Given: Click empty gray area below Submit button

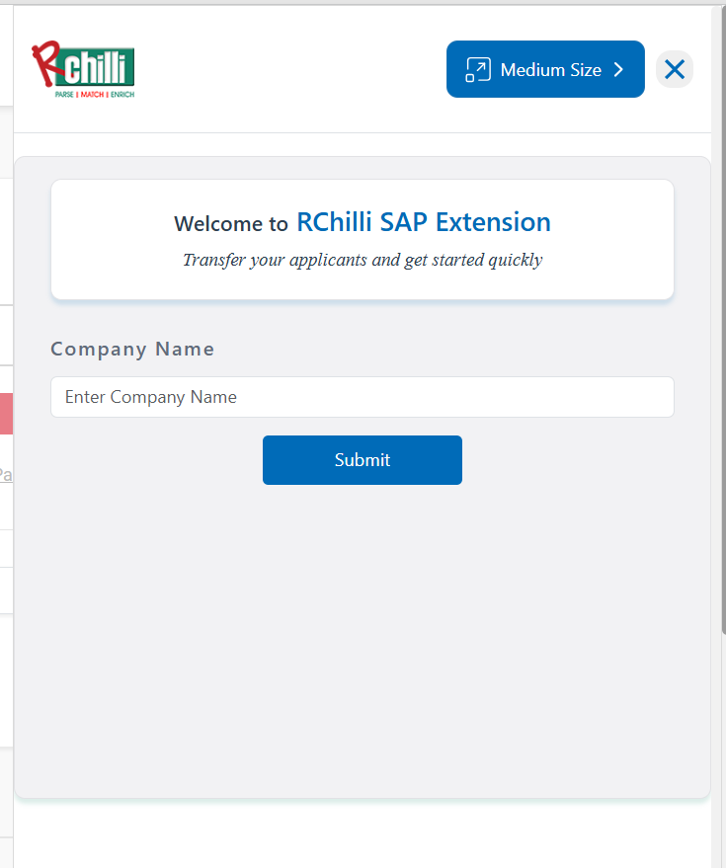Looking at the screenshot, I should tap(362, 632).
